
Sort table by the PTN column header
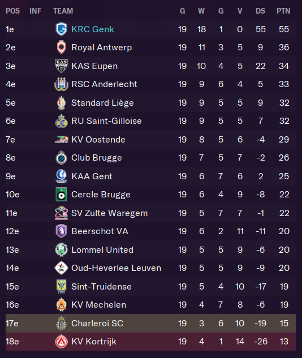click(x=283, y=11)
